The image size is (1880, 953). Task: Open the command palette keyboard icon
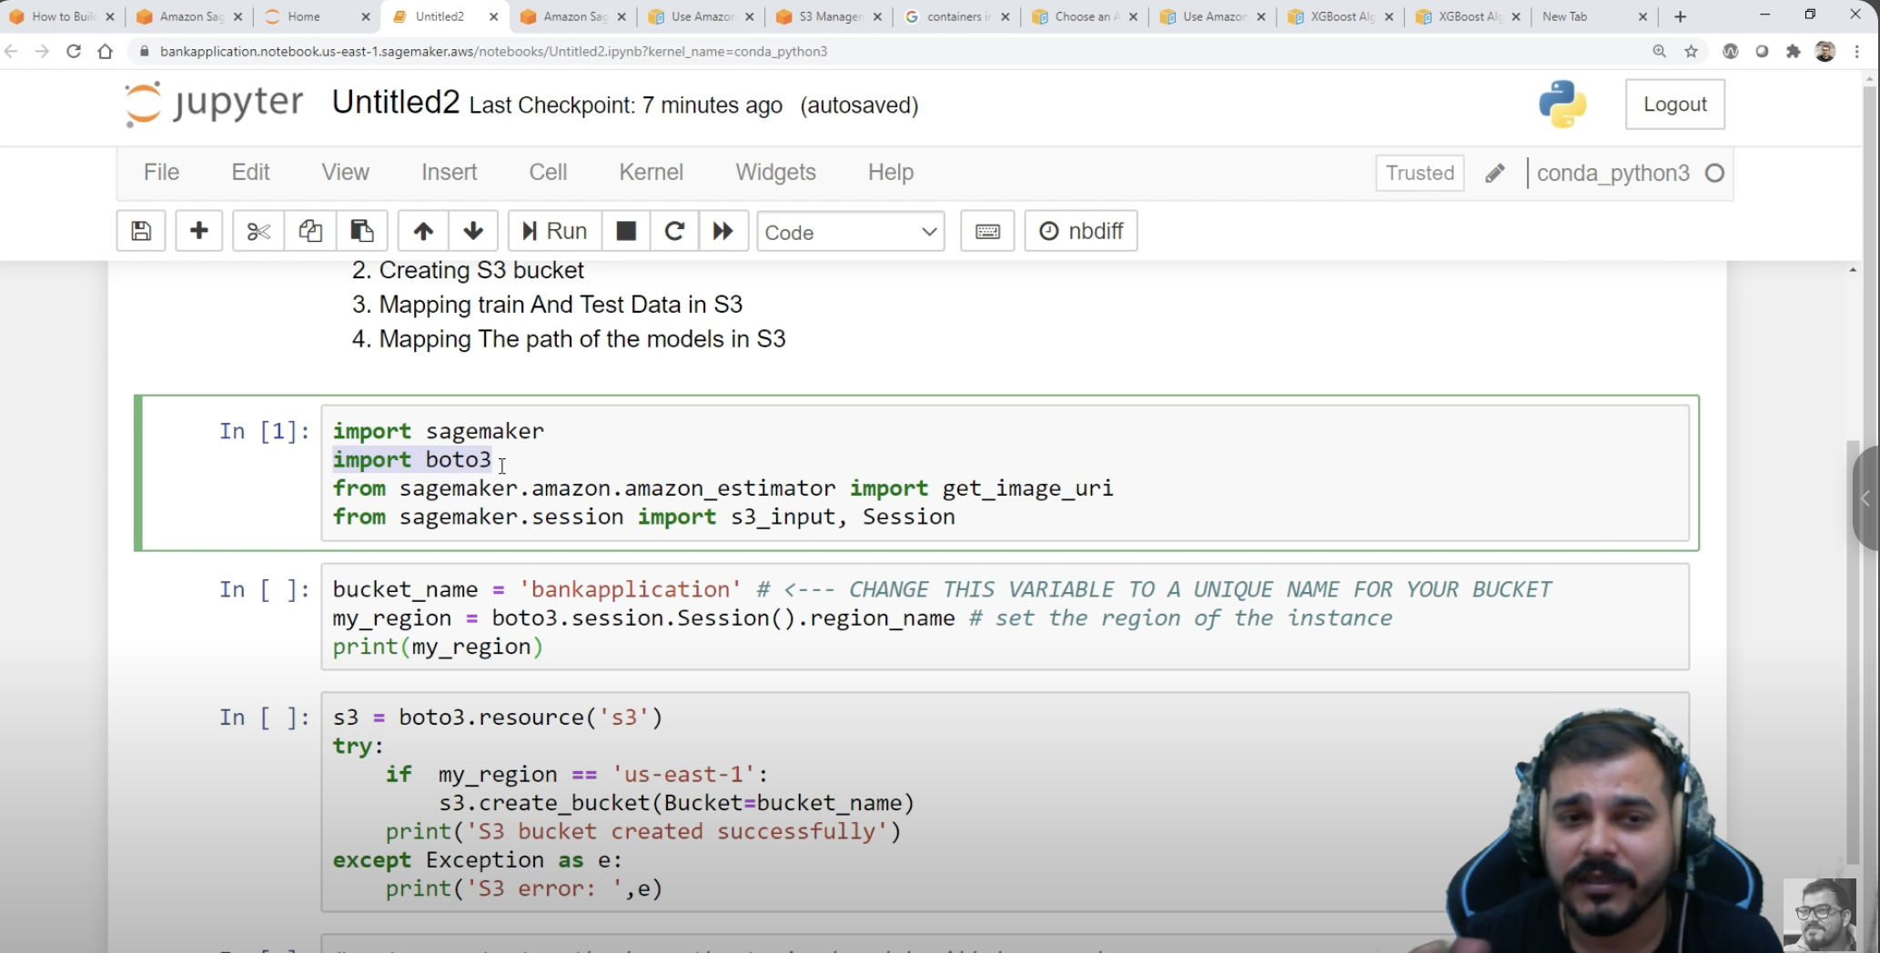(x=986, y=230)
